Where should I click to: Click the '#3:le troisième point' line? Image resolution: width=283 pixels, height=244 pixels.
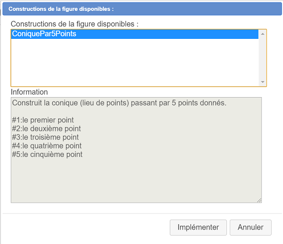point(45,137)
